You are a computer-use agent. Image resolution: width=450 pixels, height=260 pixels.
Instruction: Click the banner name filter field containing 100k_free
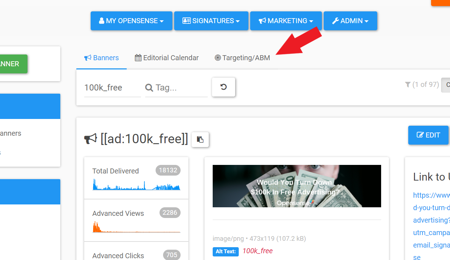[x=112, y=88]
